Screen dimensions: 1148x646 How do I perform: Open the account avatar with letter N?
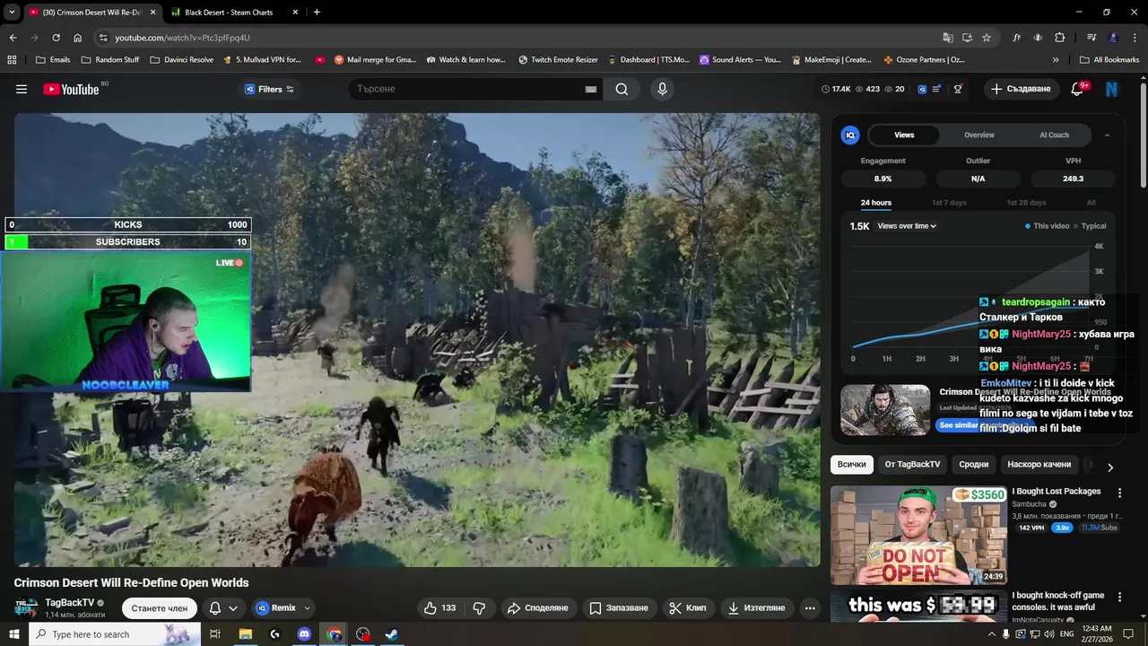[1111, 89]
